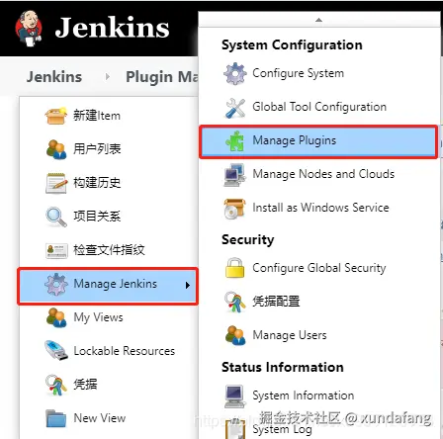Click the scroll-up arrow atop the popup menu
This screenshot has height=439, width=443.
click(318, 20)
